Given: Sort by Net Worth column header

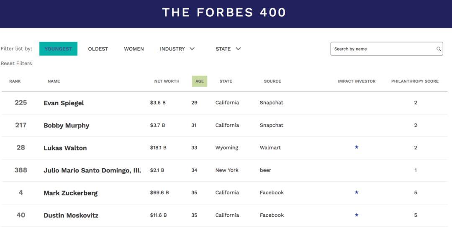Looking at the screenshot, I should (x=167, y=81).
